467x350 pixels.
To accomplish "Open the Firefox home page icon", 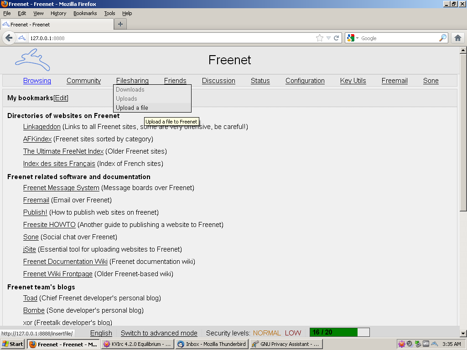I will pyautogui.click(x=458, y=38).
